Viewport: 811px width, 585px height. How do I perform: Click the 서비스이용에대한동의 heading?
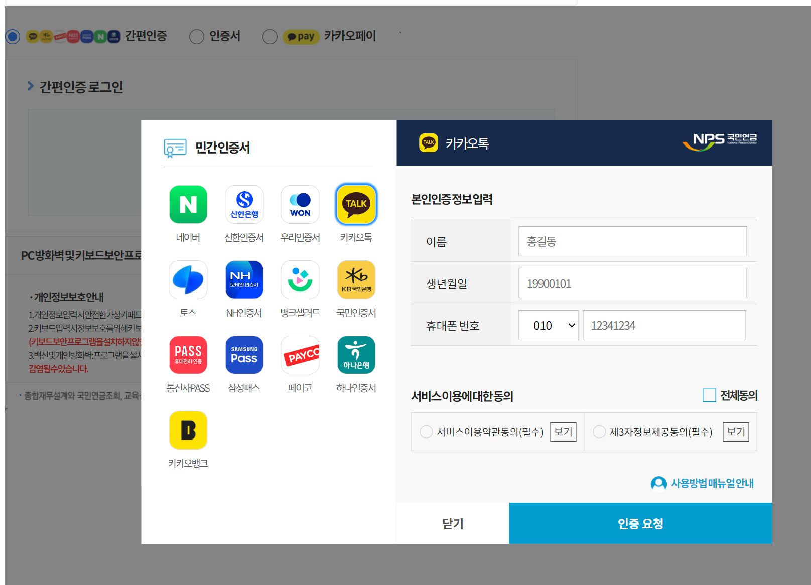click(x=462, y=396)
